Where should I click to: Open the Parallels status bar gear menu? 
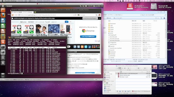(2, 79)
